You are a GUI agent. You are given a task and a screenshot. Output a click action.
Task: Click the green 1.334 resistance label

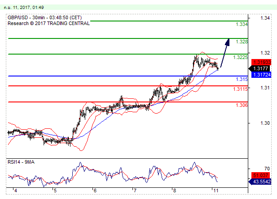coord(242,24)
